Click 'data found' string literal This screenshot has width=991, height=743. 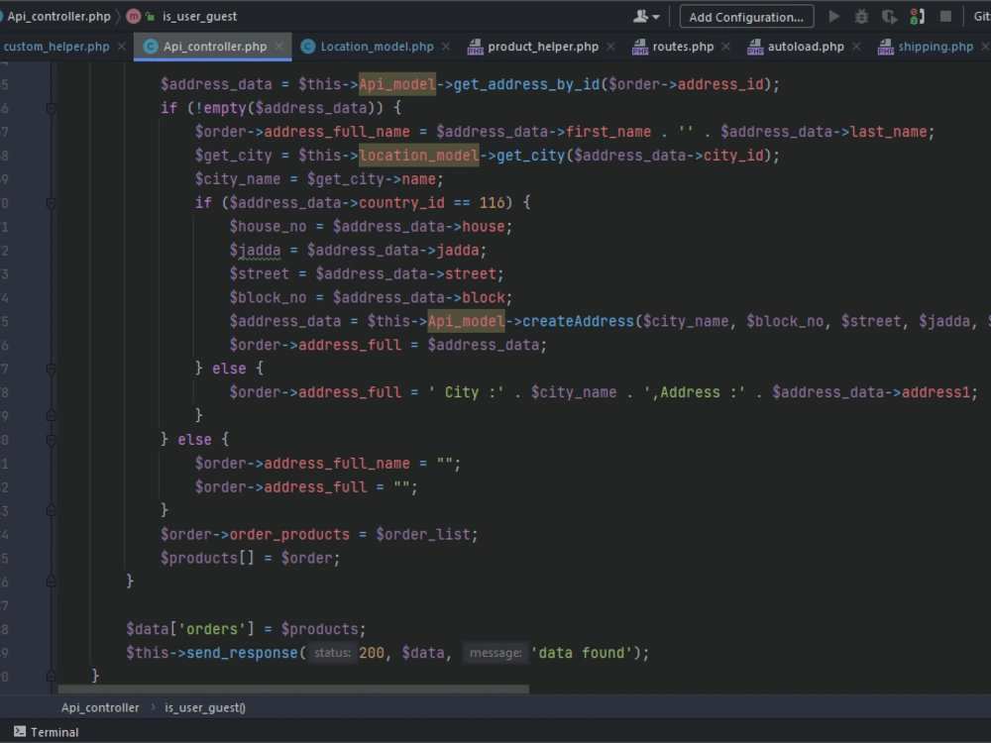582,653
